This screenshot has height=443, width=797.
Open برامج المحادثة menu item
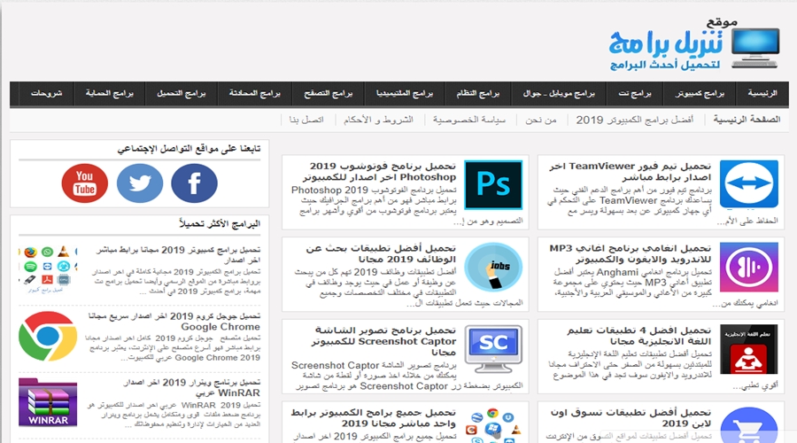(255, 94)
